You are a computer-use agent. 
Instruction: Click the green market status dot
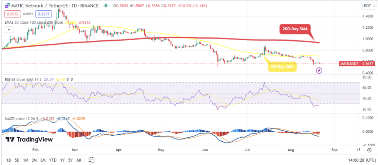pos(106,6)
